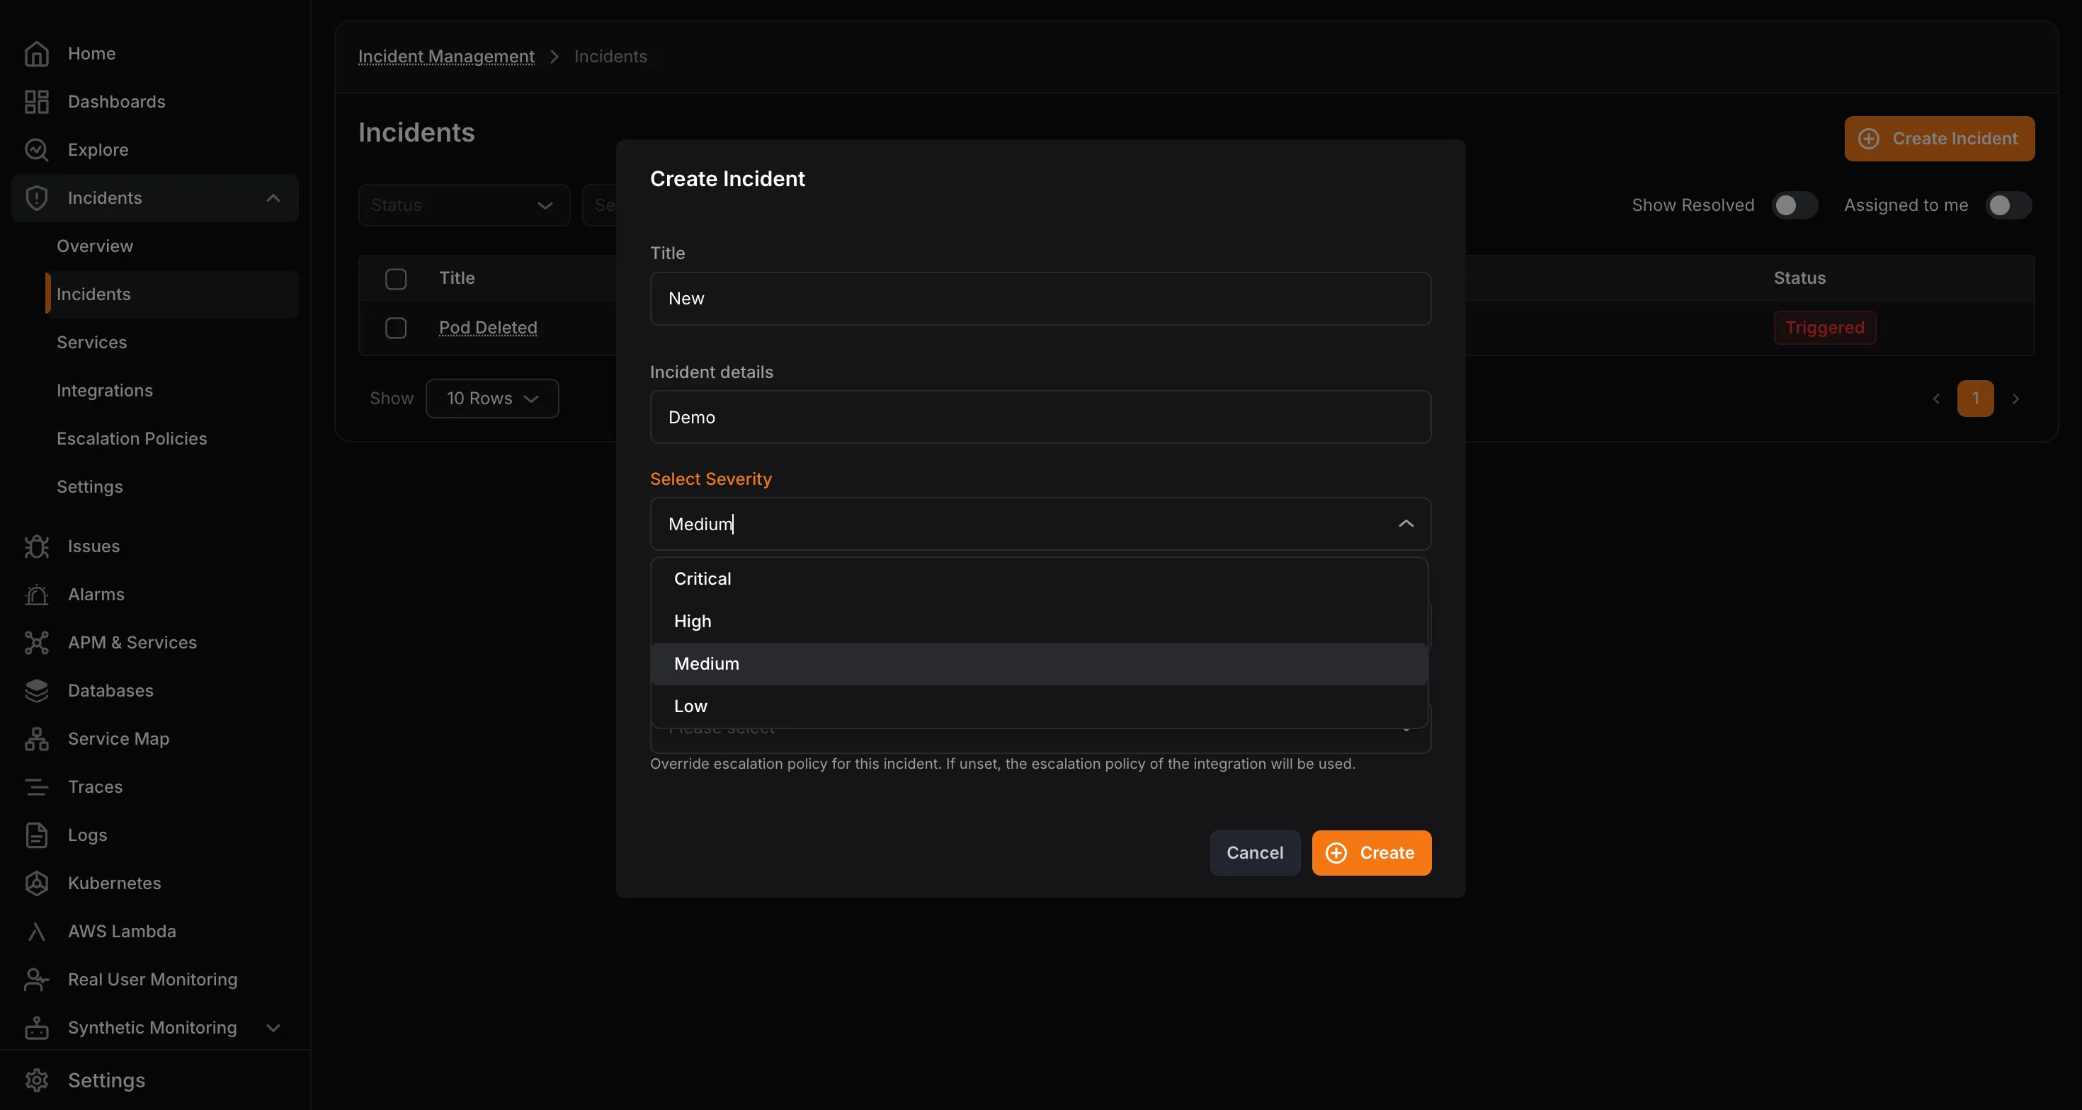Image resolution: width=2082 pixels, height=1110 pixels.
Task: Click the Create Incident text of the header button
Action: (x=1955, y=139)
